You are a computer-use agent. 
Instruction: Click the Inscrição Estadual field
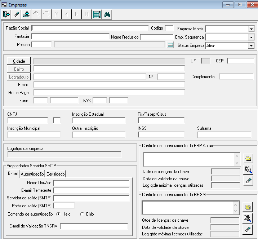pos(99,120)
